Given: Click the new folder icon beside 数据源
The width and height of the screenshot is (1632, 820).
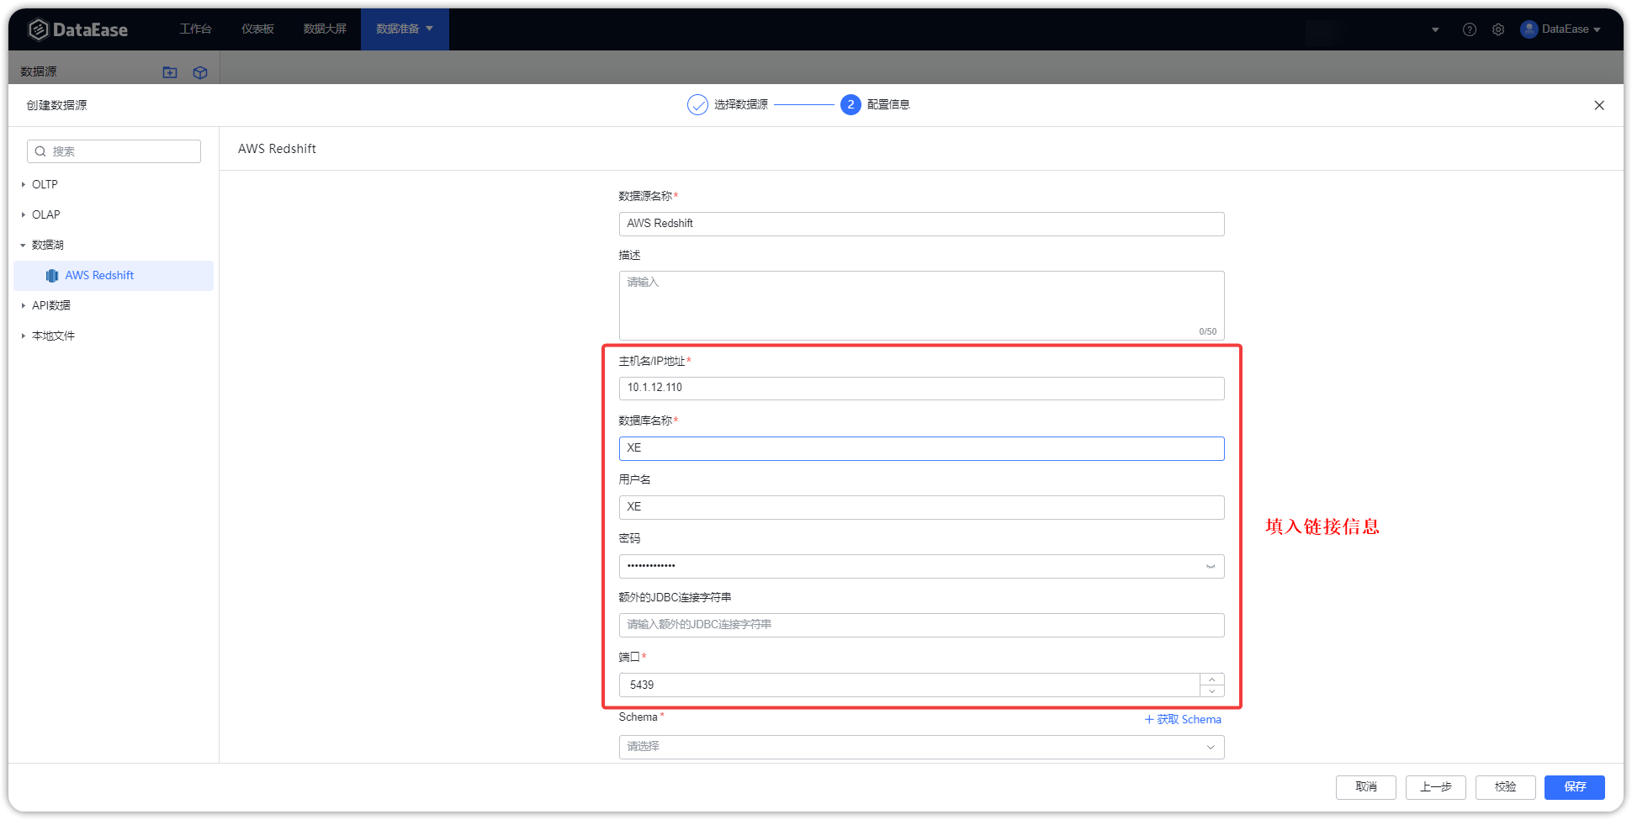Looking at the screenshot, I should (x=169, y=72).
